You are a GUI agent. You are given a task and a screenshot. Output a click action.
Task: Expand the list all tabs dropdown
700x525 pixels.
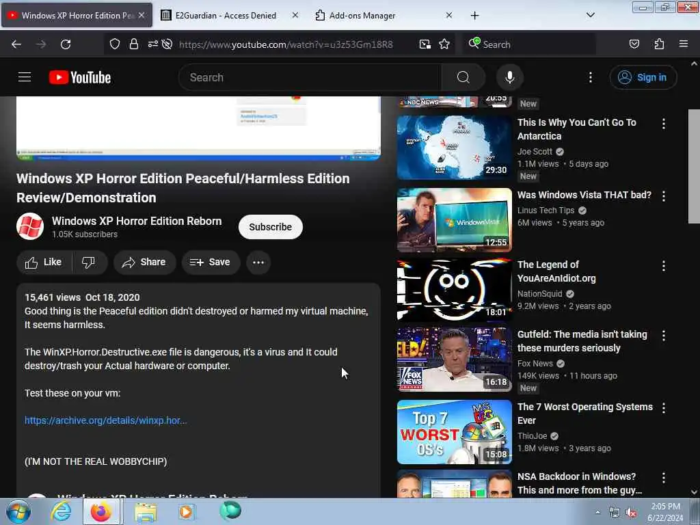590,15
